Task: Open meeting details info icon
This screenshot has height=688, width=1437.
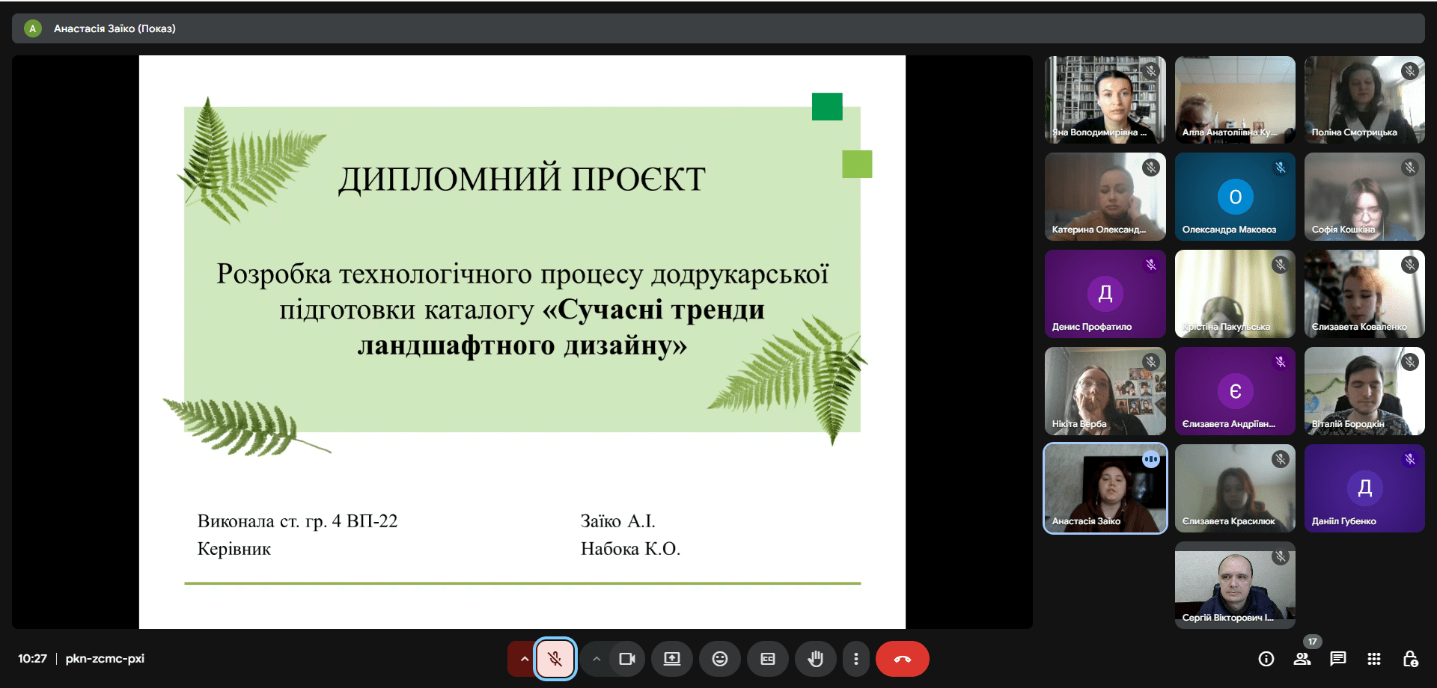Action: coord(1266,659)
